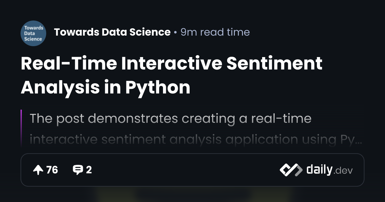Click the "daily" wordmark text

pos(319,170)
